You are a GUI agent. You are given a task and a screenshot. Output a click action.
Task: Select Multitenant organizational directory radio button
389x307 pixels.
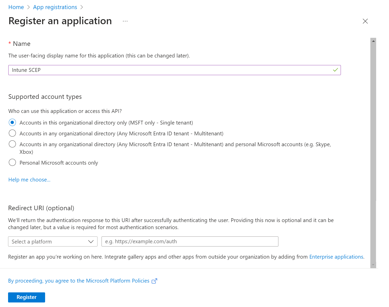click(x=12, y=133)
